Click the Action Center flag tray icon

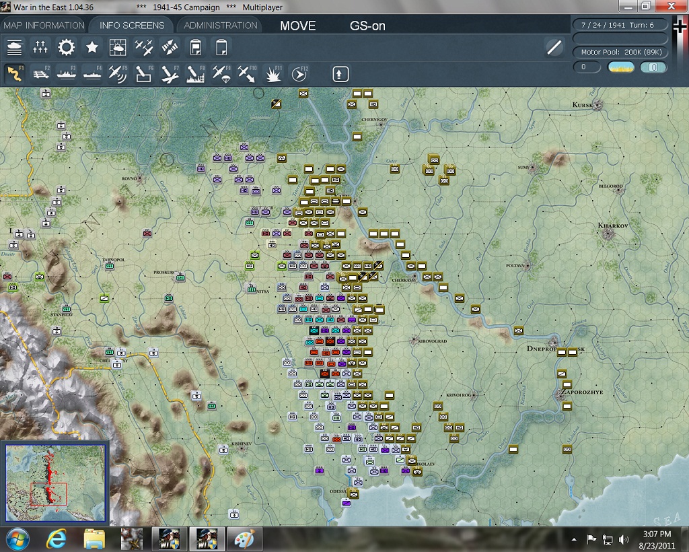591,539
